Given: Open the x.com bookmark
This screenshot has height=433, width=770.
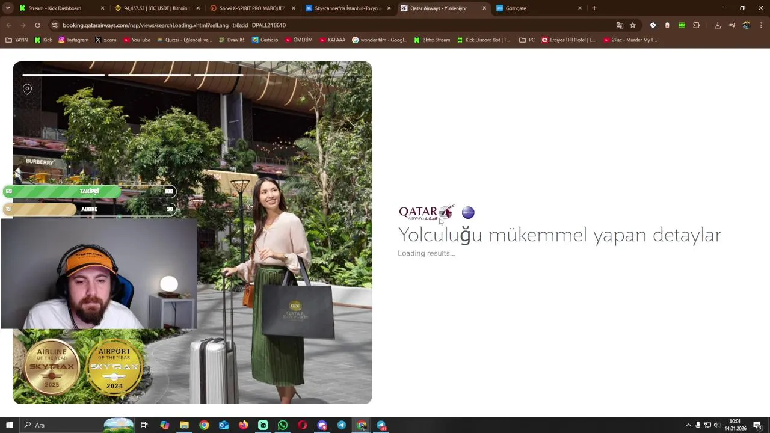Looking at the screenshot, I should pyautogui.click(x=105, y=40).
